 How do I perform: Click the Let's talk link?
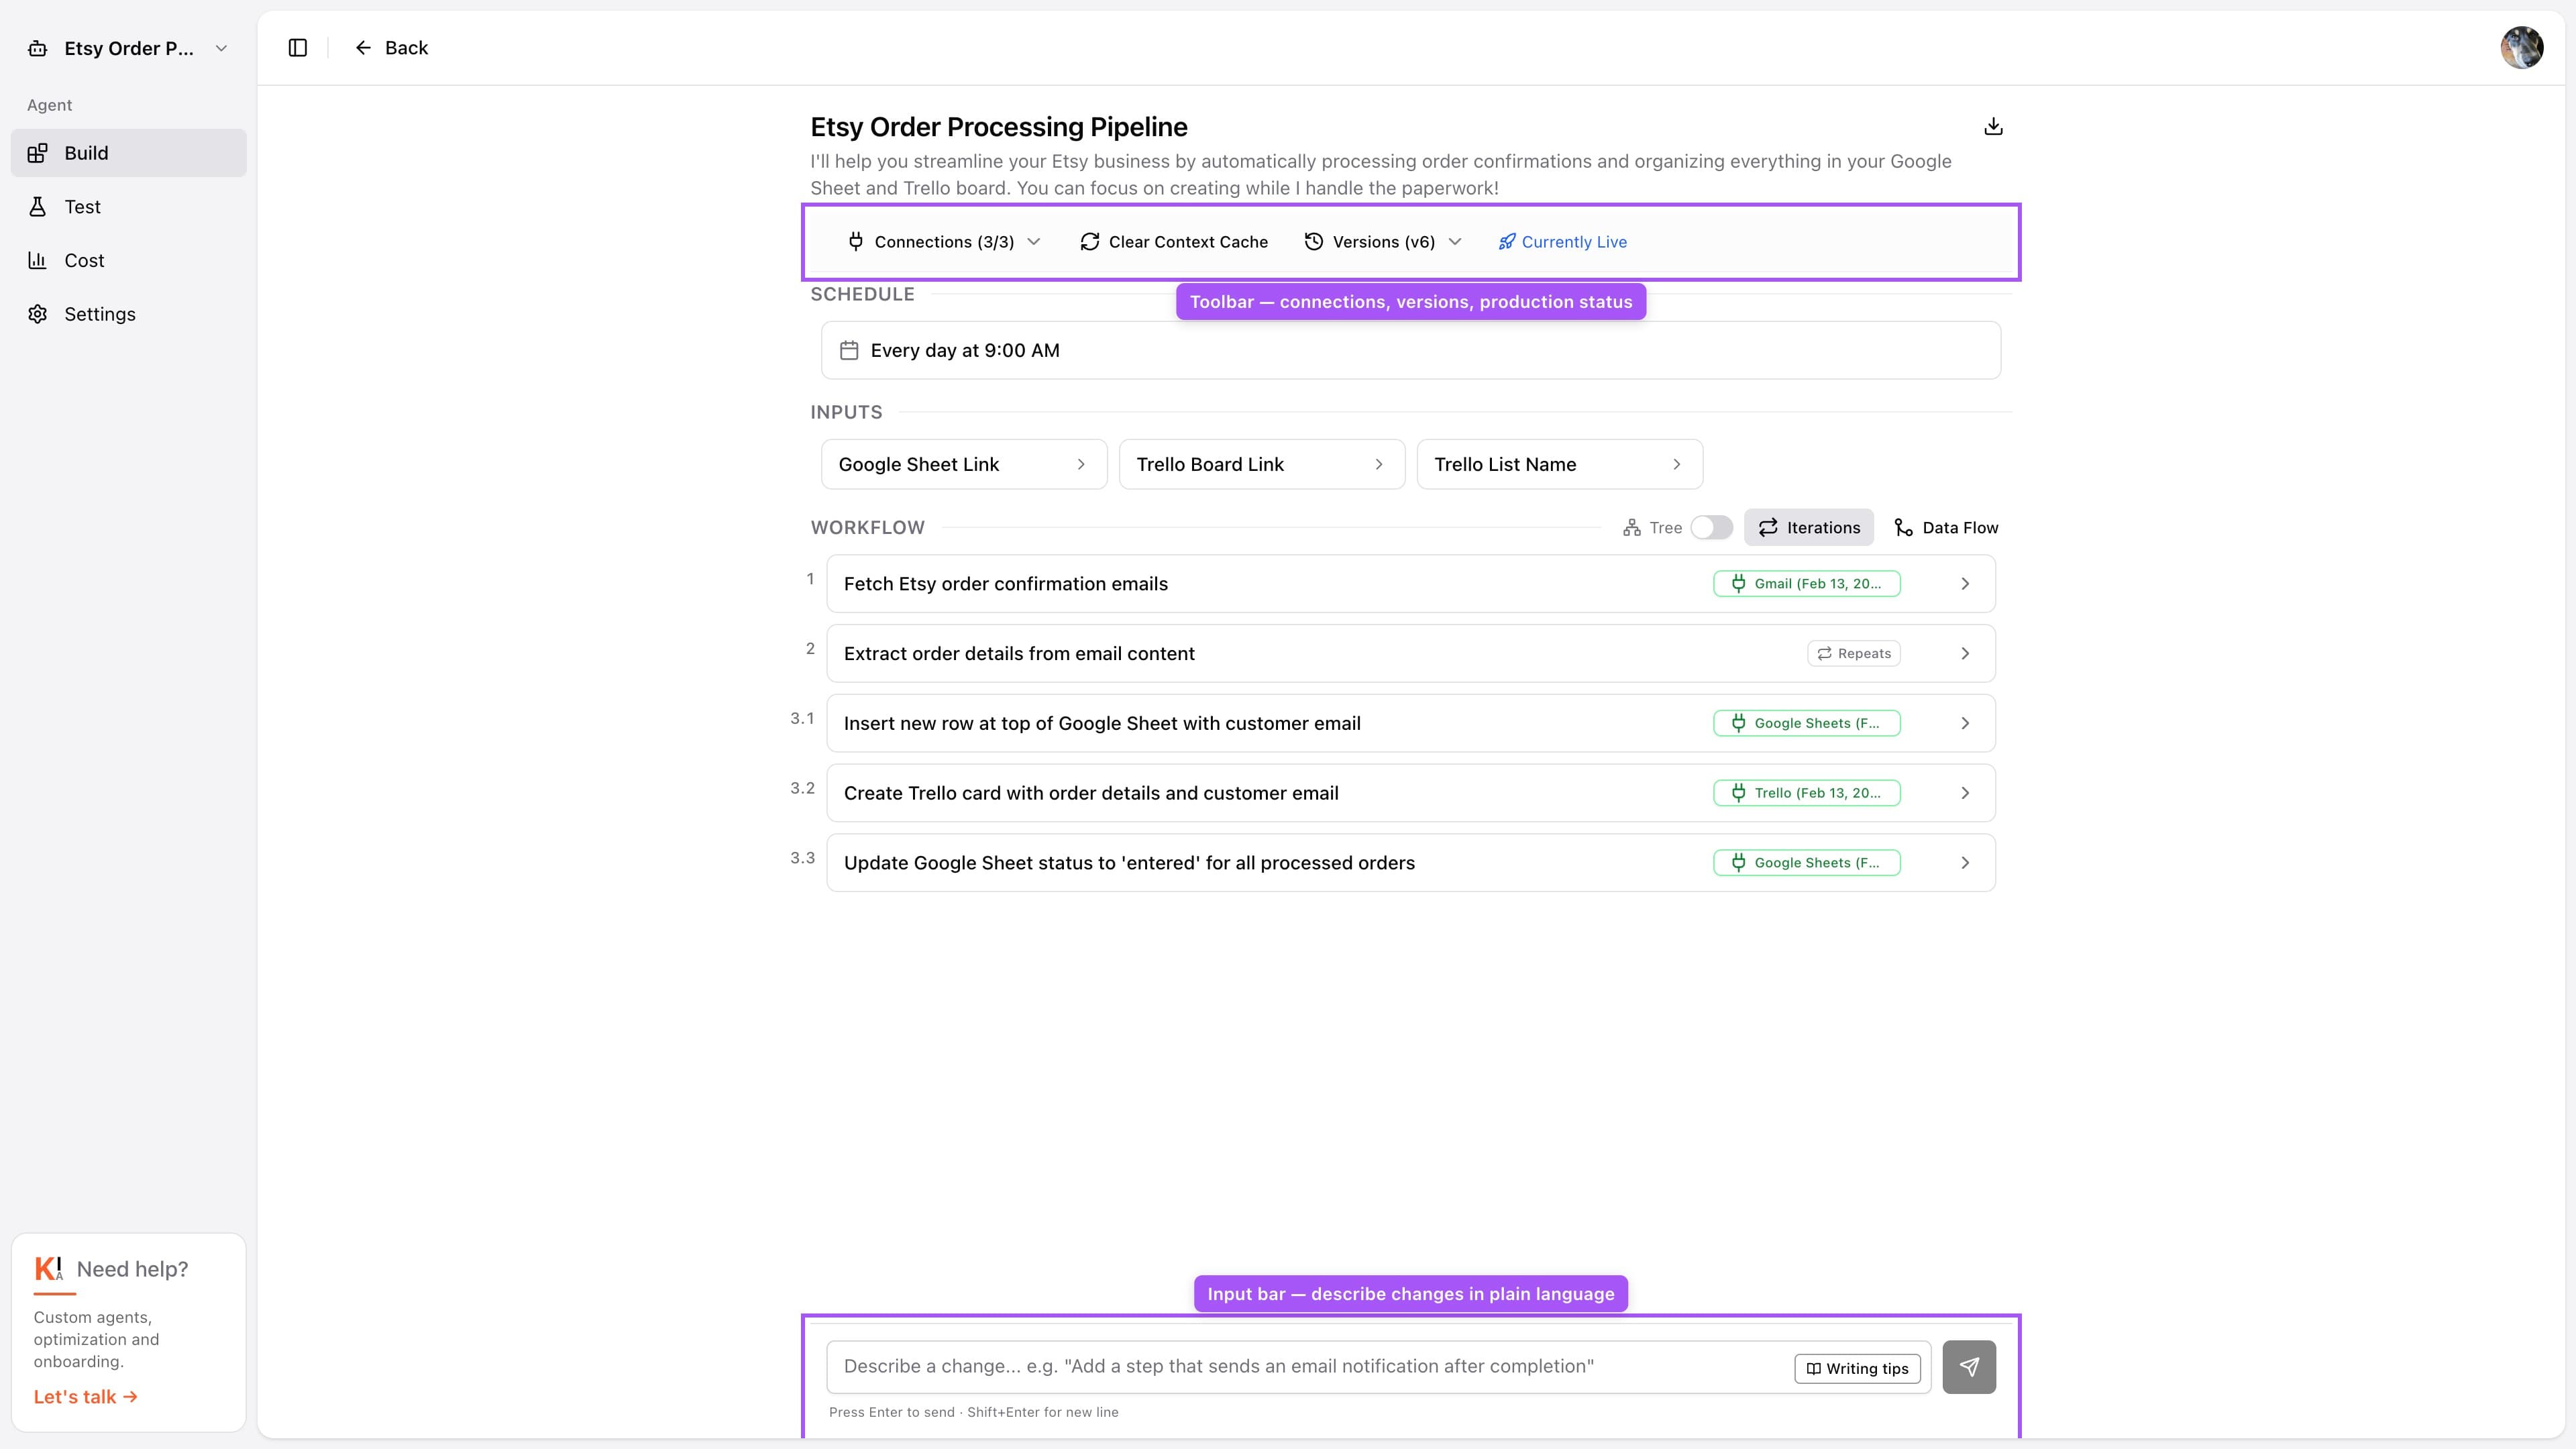(x=85, y=1396)
